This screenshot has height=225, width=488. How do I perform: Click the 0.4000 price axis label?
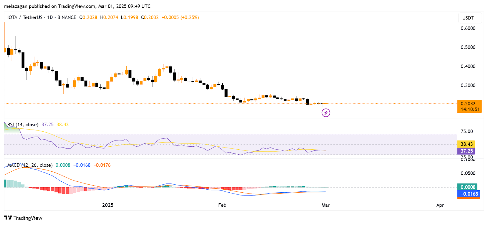click(x=468, y=66)
